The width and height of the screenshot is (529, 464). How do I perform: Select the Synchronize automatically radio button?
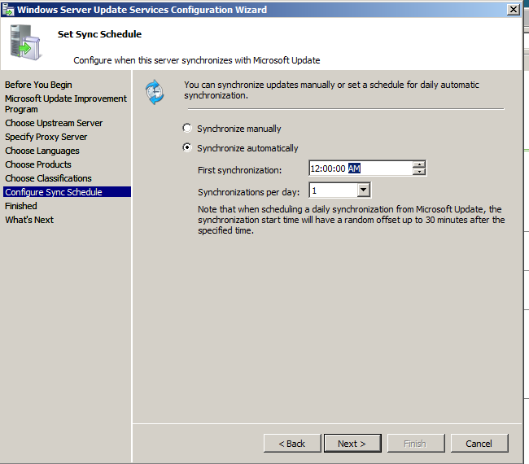click(x=187, y=147)
